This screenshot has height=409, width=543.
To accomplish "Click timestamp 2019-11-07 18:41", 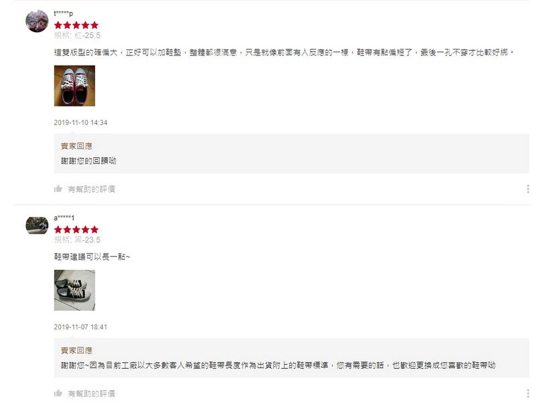I will click(80, 327).
